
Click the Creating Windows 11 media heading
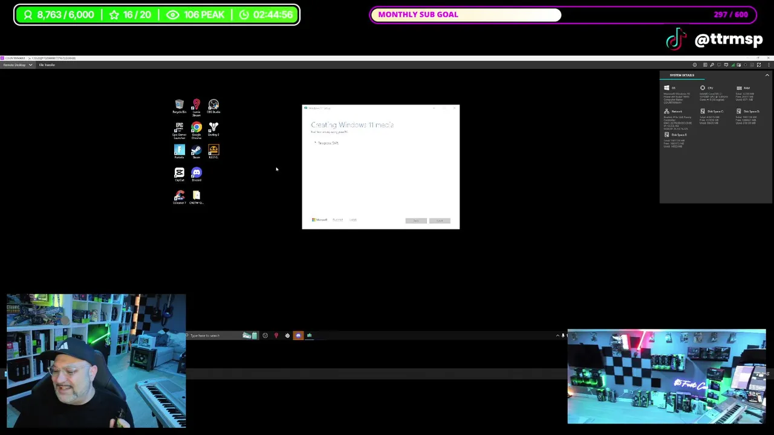tap(353, 124)
